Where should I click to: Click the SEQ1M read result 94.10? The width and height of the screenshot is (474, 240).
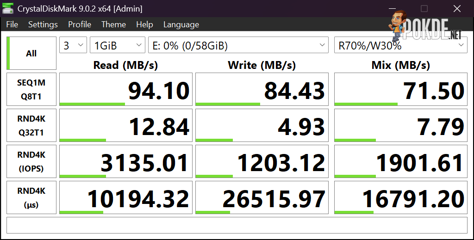point(126,89)
